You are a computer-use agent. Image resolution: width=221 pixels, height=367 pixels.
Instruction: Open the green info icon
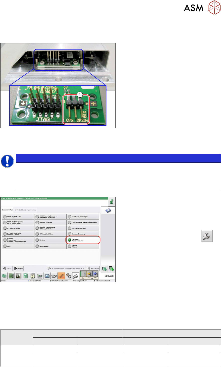112,202
